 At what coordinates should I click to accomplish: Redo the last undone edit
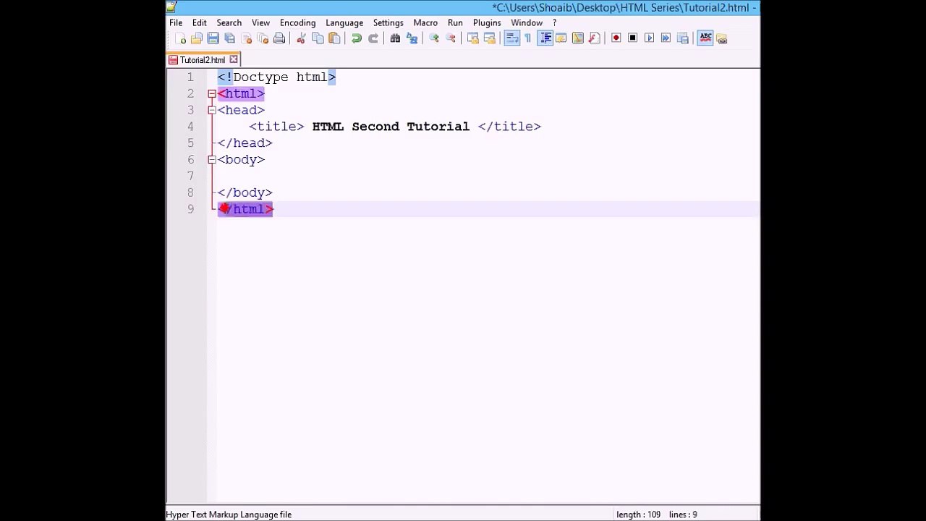point(373,38)
